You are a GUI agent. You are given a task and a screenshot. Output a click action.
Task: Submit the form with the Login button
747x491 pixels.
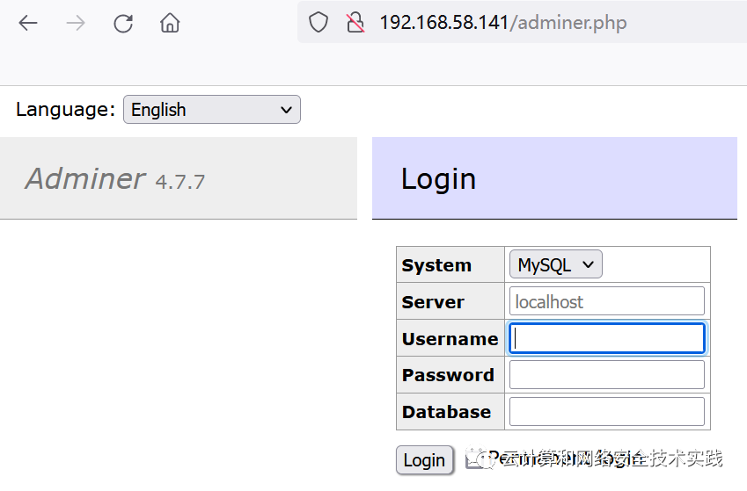[424, 460]
